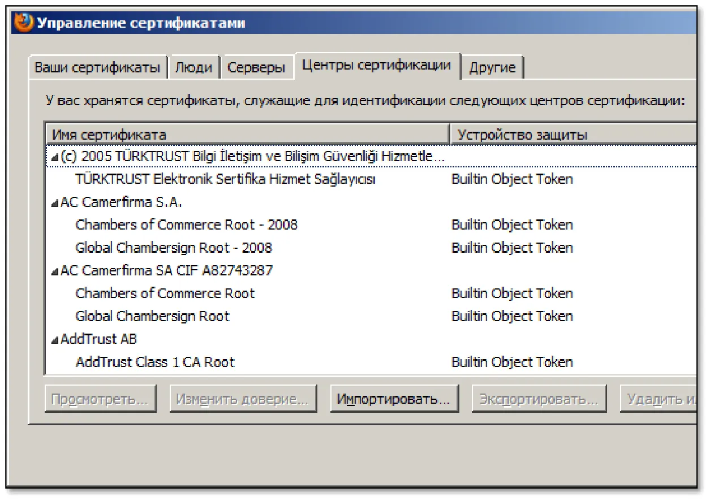Select the AddTrust AB group row
Screen dimensions: 710x501
coord(371,339)
